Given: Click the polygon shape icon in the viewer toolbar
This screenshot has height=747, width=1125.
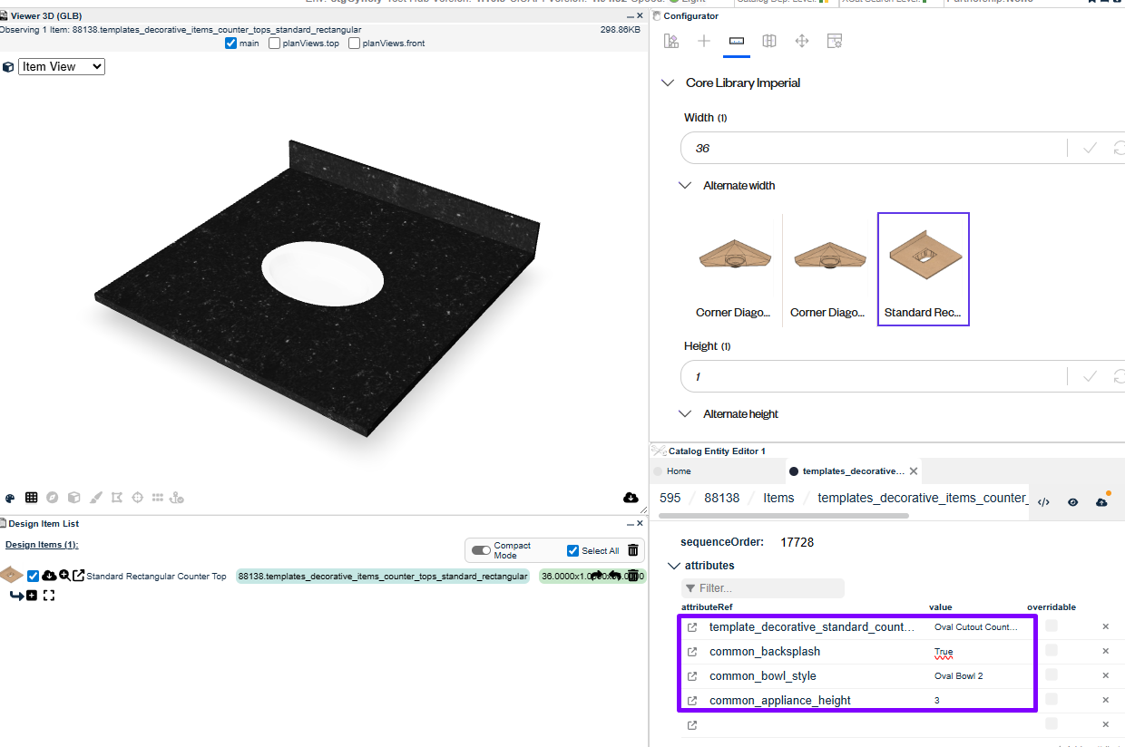Looking at the screenshot, I should pos(116,498).
